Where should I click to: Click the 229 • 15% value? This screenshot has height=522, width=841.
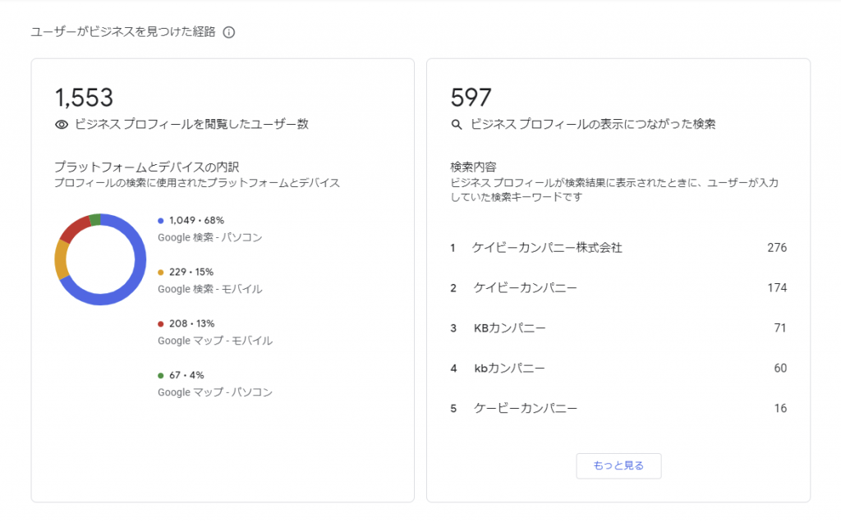191,272
